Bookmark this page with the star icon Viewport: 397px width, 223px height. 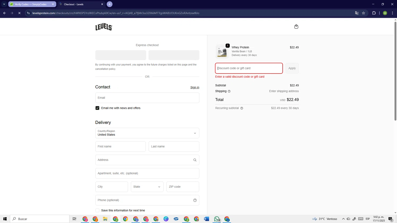364,13
